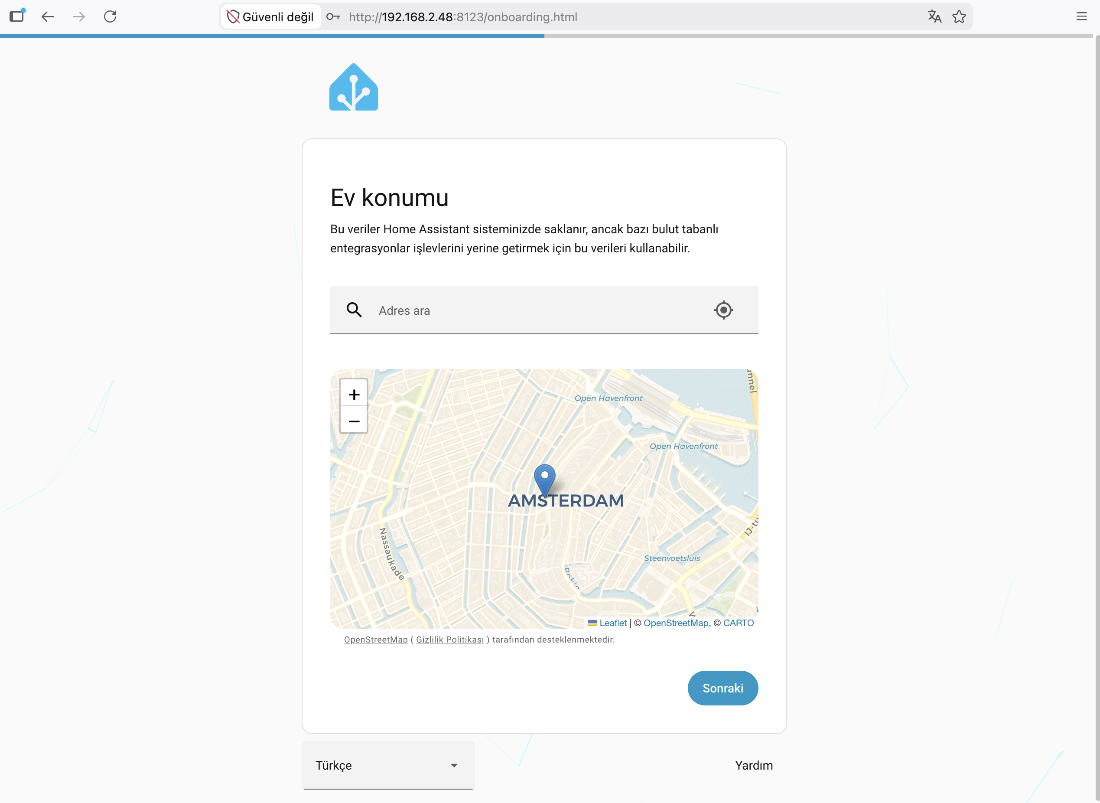1100x803 pixels.
Task: Click the 'Güvenli değil' security badge
Action: click(270, 17)
